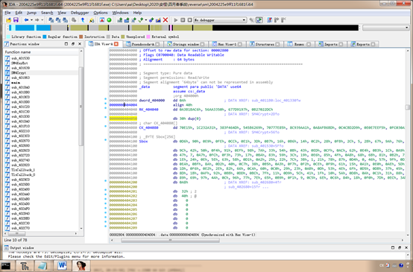Close the Pseudocode-A tab

coord(157,44)
